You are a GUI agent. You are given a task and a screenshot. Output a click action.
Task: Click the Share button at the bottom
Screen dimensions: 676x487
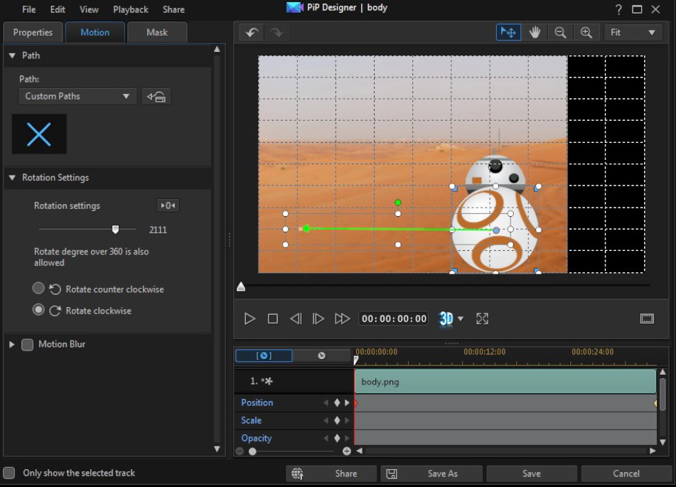coord(331,473)
